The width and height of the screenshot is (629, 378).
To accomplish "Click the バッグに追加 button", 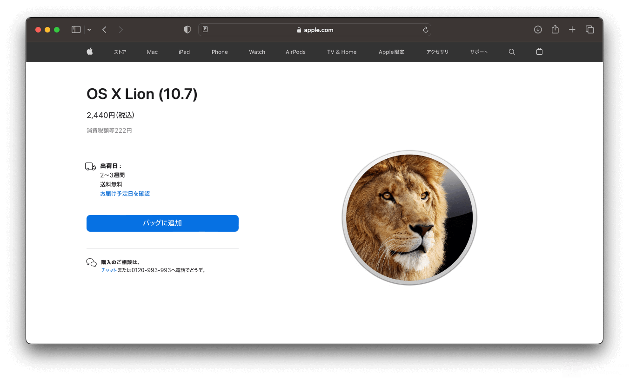I will tap(162, 223).
